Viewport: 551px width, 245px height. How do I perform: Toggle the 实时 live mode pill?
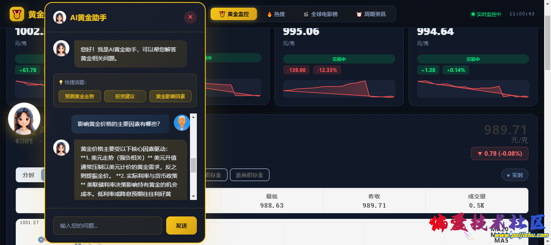pos(515,175)
